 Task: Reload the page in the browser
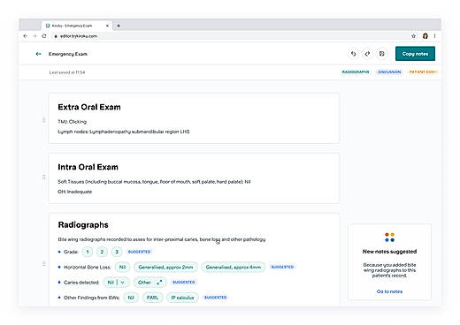pos(44,36)
